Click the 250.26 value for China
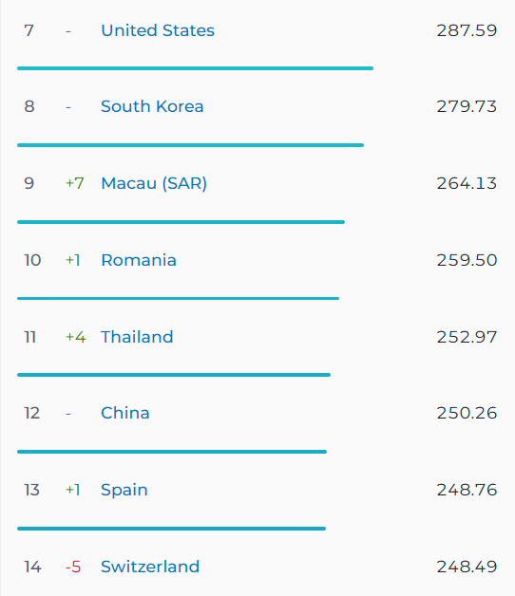 pyautogui.click(x=467, y=413)
